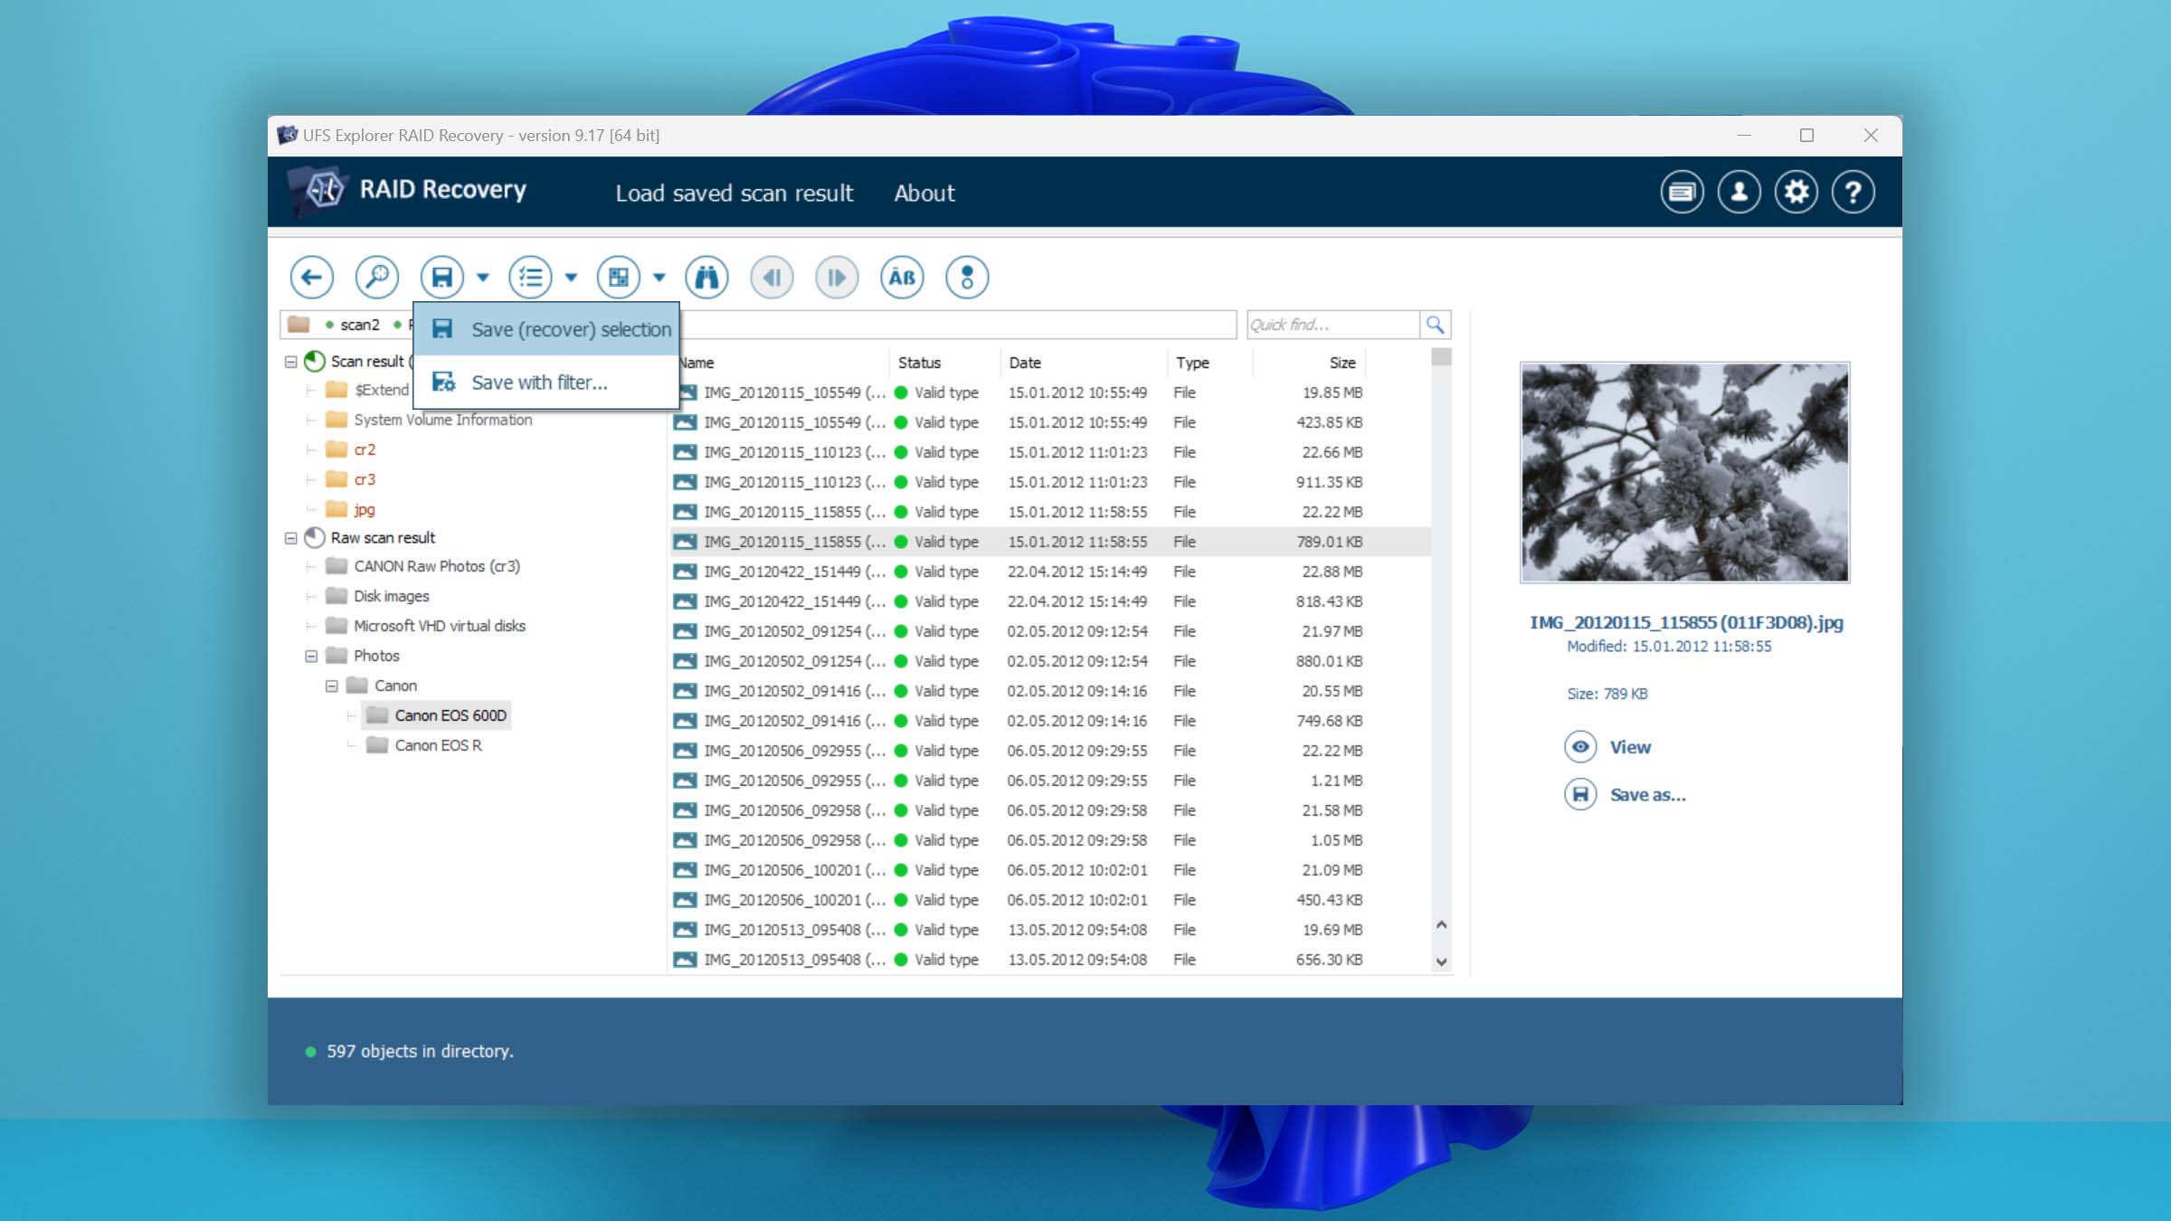Click the previous navigation arrow icon

pyautogui.click(x=310, y=278)
